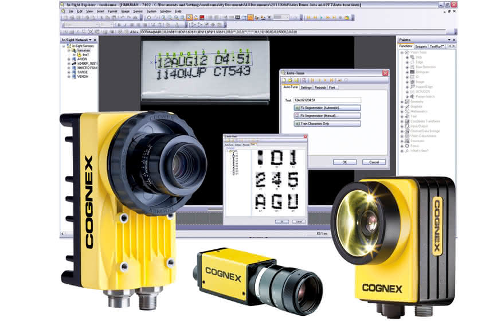The image size is (493, 321).
Task: Switch to the Records tab in Auto-Tune
Action: pos(320,87)
